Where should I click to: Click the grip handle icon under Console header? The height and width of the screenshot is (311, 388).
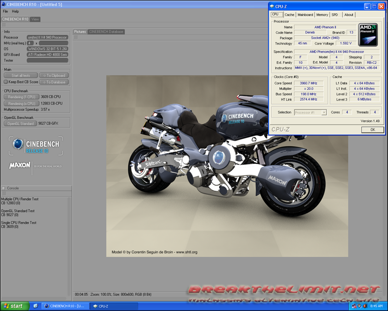[4, 194]
